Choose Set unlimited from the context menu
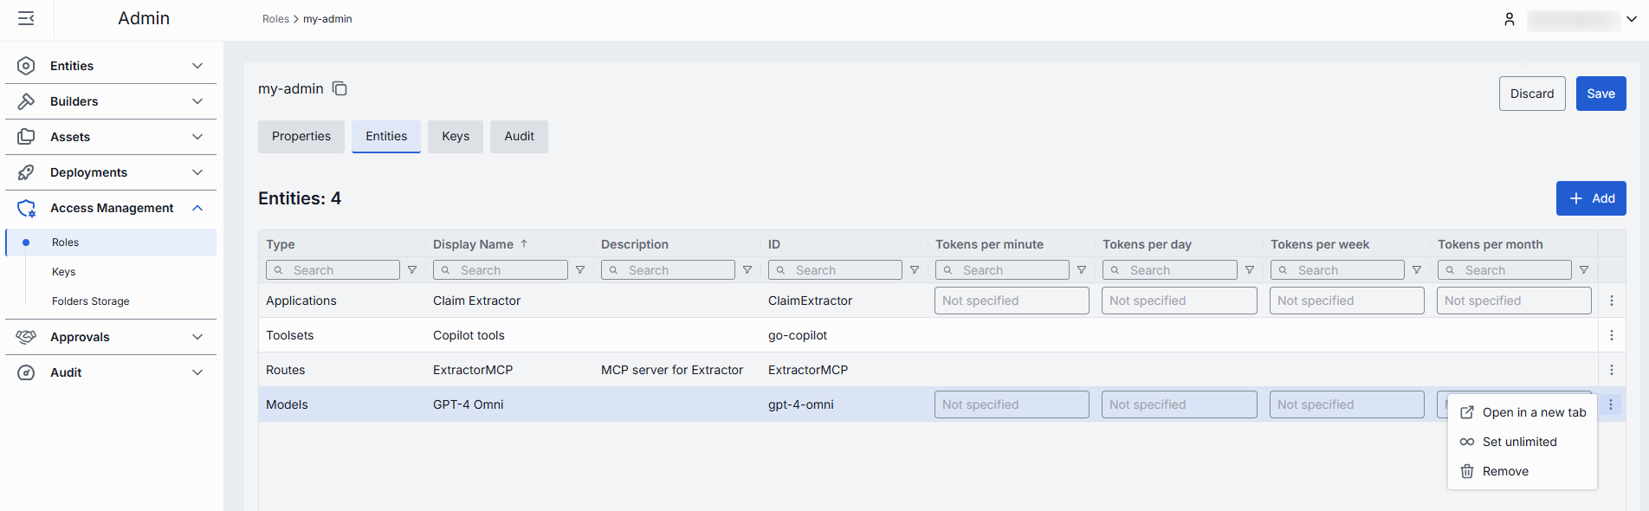 (1519, 442)
